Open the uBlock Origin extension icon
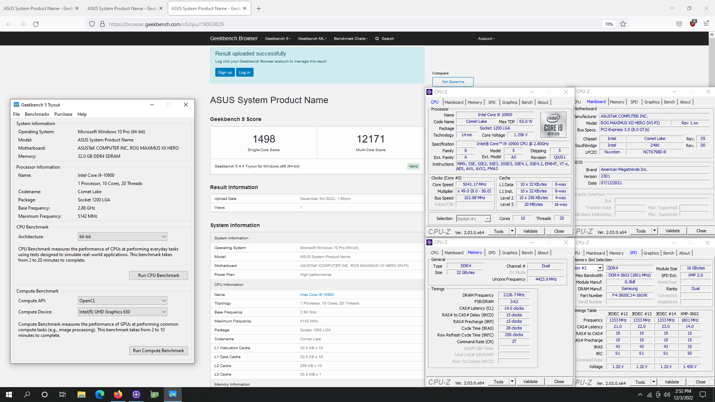Screen dimensions: 715x402 pyautogui.click(x=693, y=23)
